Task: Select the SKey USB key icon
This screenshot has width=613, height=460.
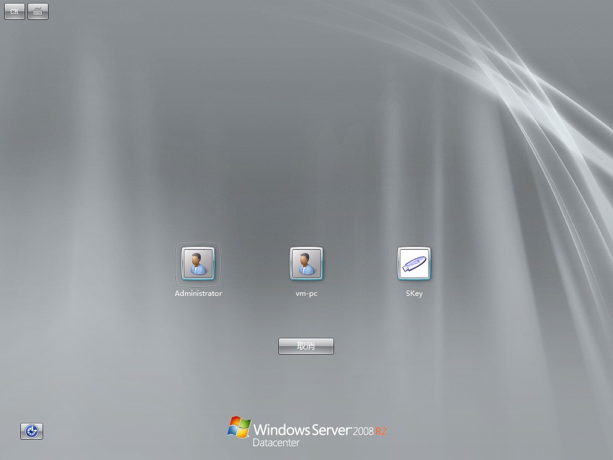Action: click(x=414, y=264)
